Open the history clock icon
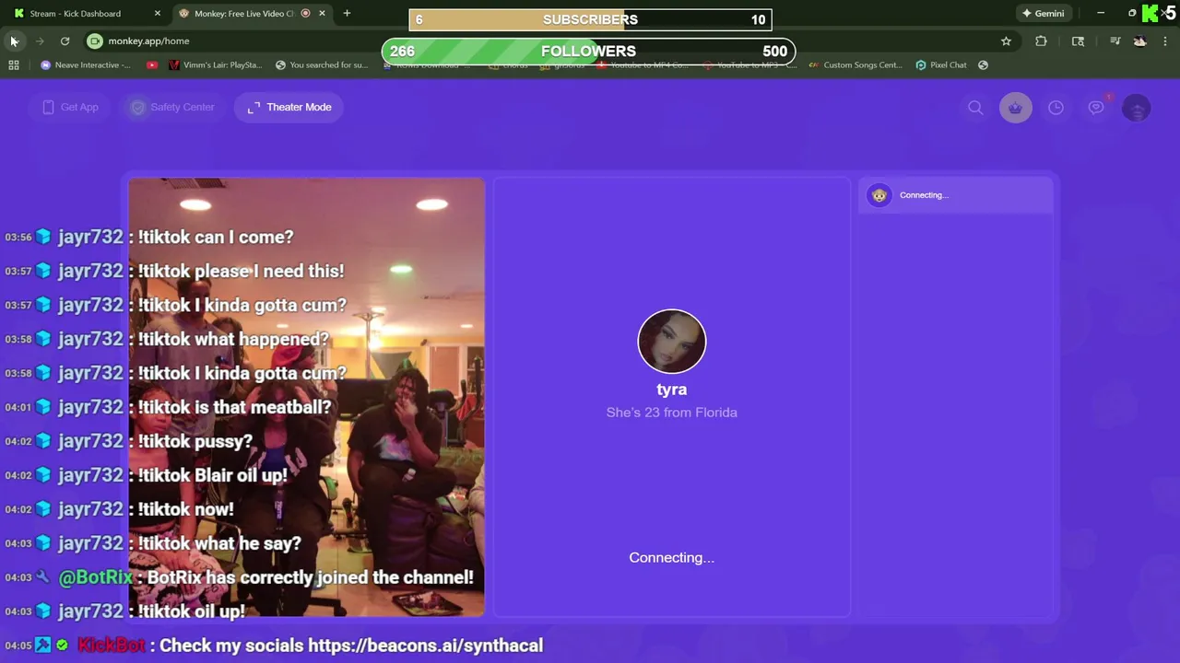Viewport: 1180px width, 663px height. 1056,108
